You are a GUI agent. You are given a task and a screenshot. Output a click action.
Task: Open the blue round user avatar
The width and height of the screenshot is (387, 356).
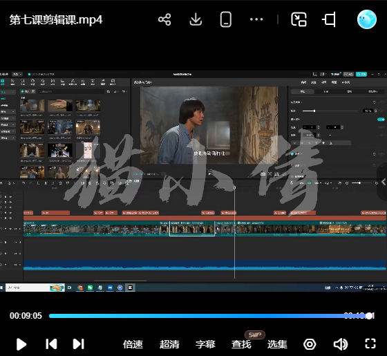pos(366,19)
